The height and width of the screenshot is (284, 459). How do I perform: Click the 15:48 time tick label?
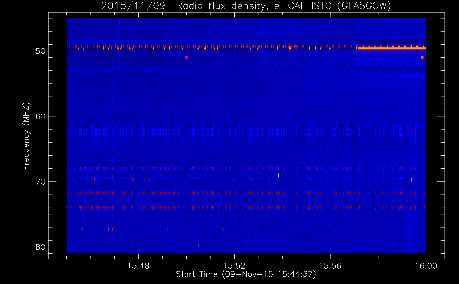138,266
